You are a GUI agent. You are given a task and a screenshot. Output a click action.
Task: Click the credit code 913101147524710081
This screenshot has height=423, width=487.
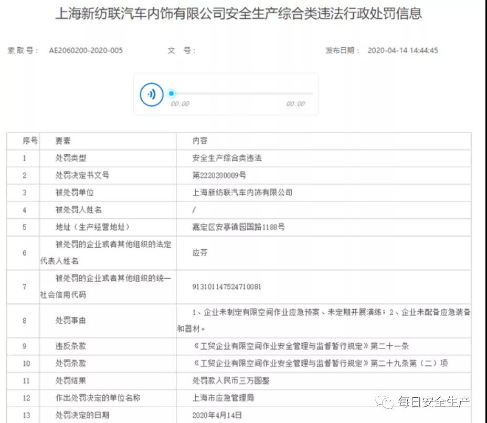227,287
